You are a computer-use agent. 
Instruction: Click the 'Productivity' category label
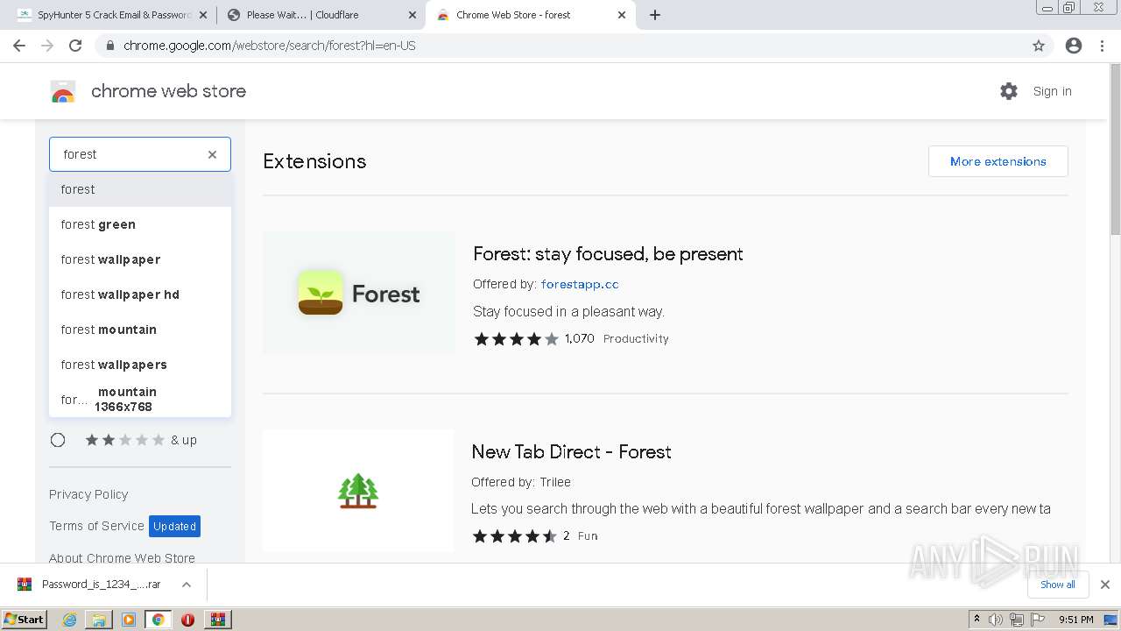[636, 338]
